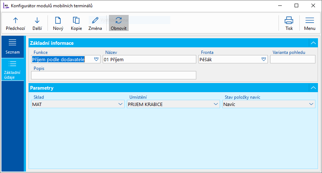The height and width of the screenshot is (173, 322).
Task: Go to the next record with Další
Action: (x=37, y=24)
